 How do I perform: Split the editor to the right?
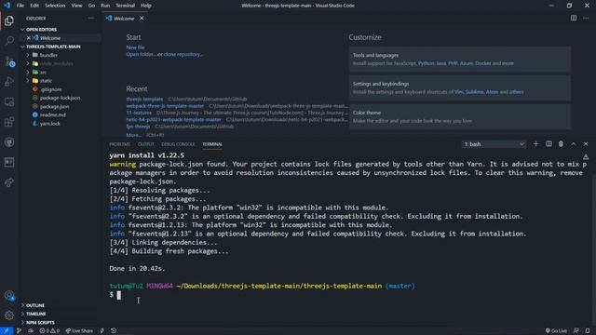[574, 18]
